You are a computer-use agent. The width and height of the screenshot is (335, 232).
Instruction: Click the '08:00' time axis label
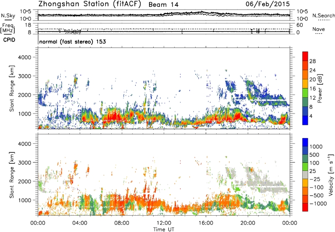point(122,223)
